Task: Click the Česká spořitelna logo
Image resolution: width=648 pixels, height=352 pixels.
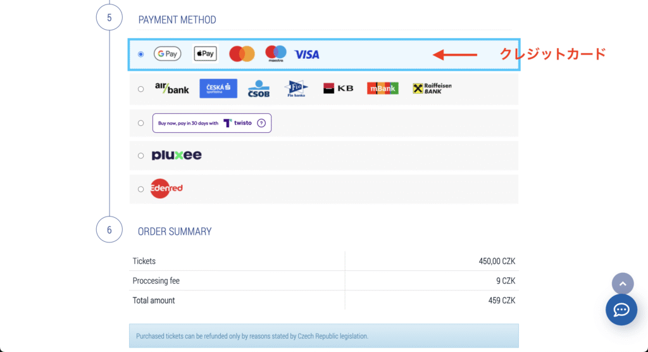Action: [x=218, y=89]
